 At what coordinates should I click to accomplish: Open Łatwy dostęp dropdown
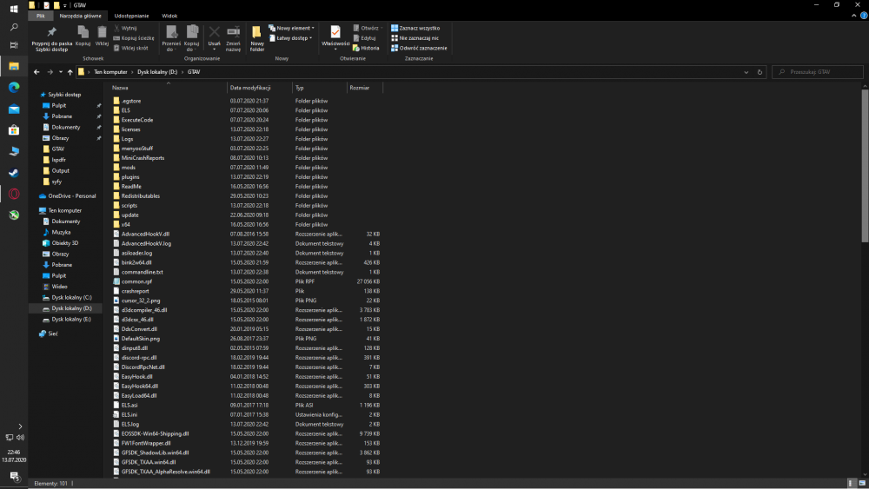click(291, 38)
